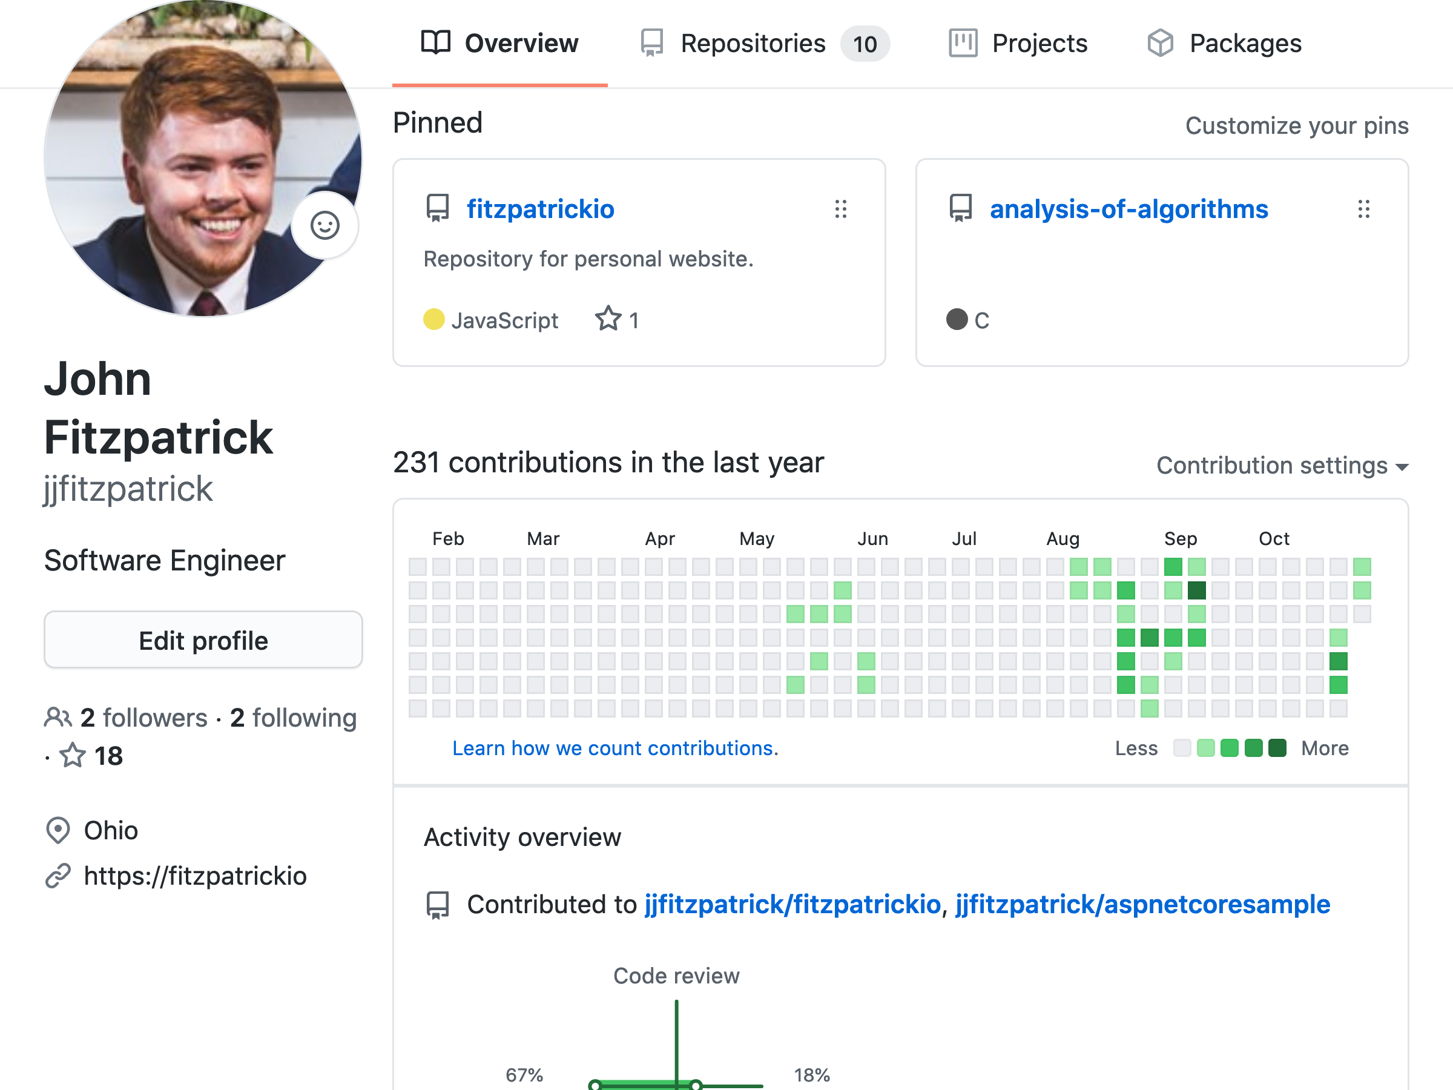Screen dimensions: 1453x1090
Task: Click the lightest legend square next to Less
Action: point(1182,748)
